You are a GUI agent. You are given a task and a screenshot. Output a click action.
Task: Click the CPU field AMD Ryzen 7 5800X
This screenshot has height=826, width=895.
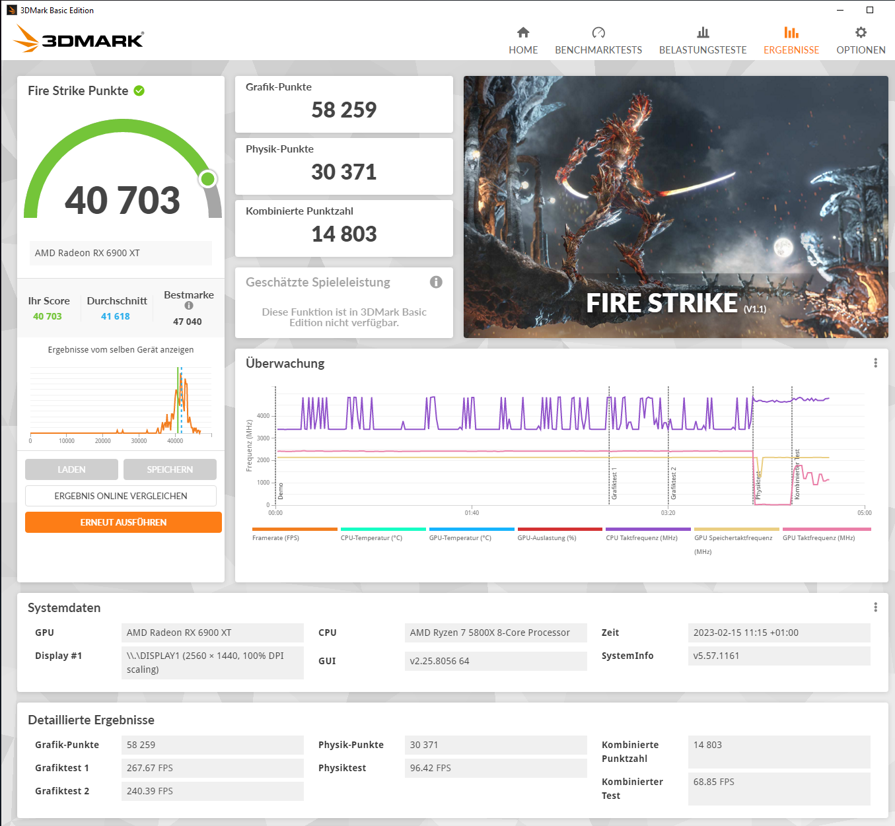[496, 633]
